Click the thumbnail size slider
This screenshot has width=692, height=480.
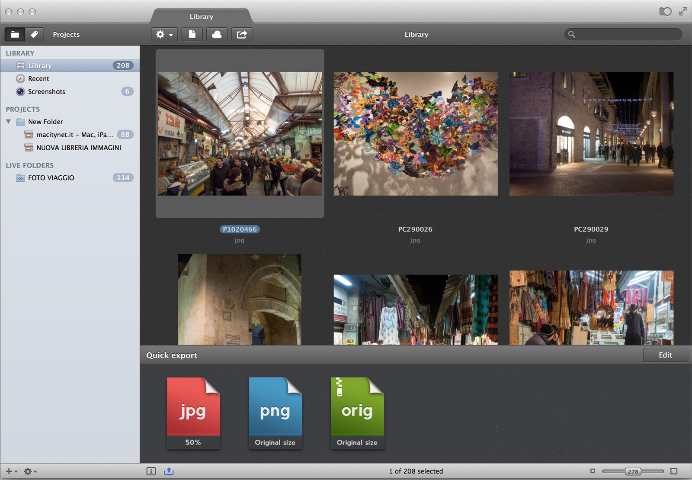pos(633,471)
